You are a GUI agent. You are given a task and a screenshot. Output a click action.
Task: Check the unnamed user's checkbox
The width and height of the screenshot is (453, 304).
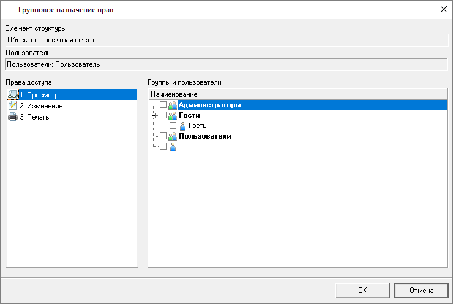[163, 146]
